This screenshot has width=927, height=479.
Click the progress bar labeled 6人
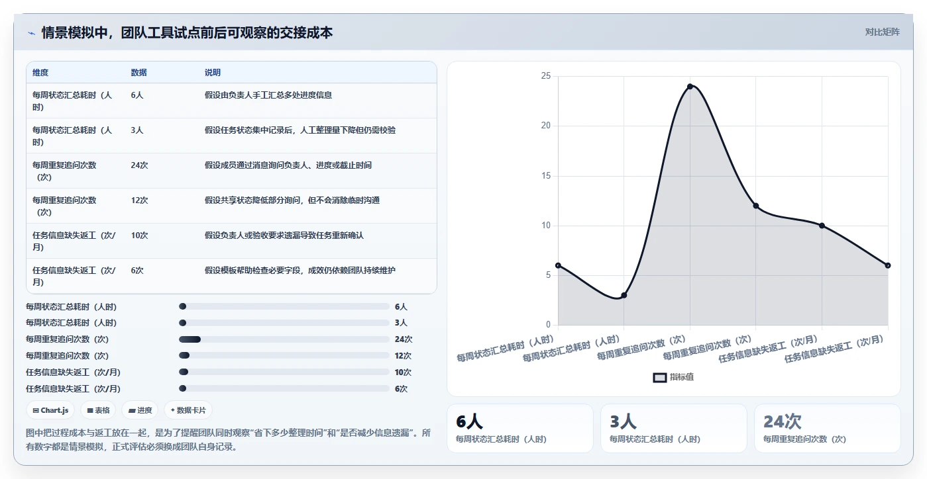(284, 306)
